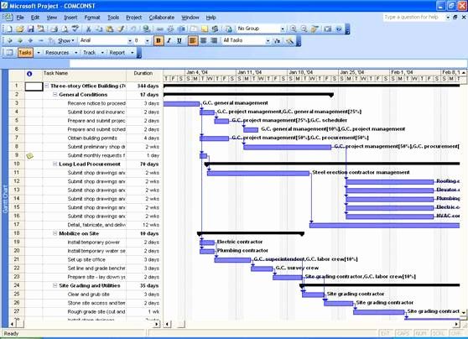The image size is (468, 339).
Task: Show subtasks with plus icon
Action: tap(30, 40)
